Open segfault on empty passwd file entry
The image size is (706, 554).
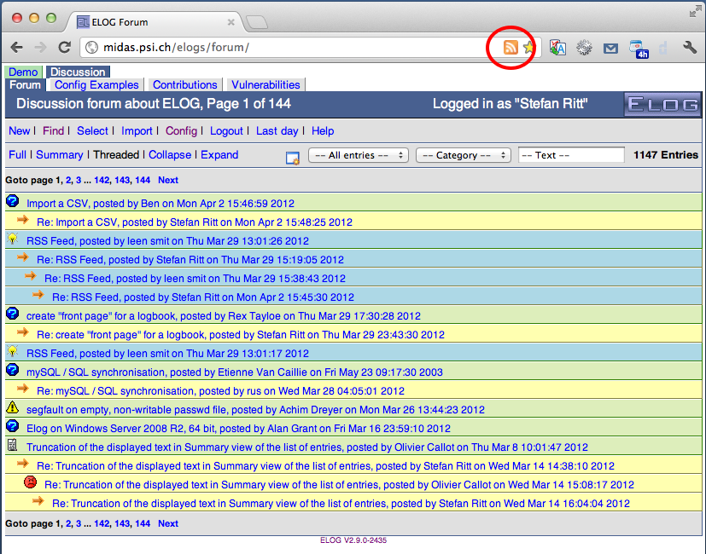pos(255,410)
